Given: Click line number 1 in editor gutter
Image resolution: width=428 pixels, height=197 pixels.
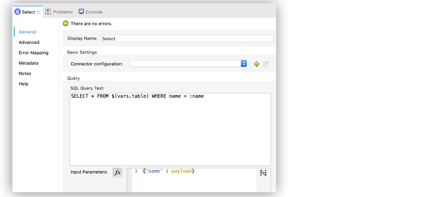Looking at the screenshot, I should [x=136, y=171].
